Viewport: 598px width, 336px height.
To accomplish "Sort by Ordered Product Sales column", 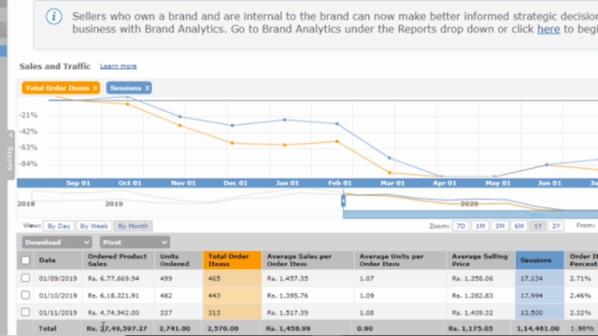I will (119, 260).
